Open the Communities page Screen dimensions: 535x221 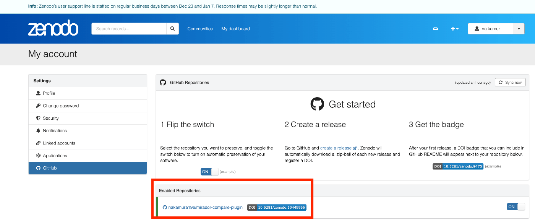tap(200, 29)
